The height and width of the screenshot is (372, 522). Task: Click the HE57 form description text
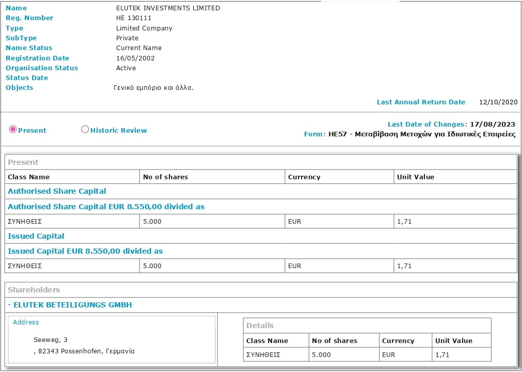(422, 134)
